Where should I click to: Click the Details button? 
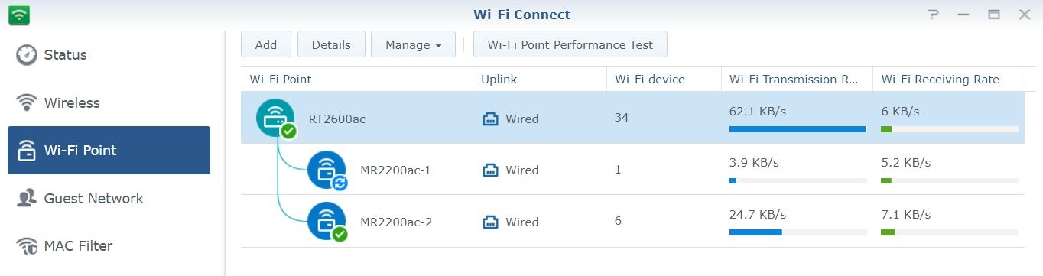pos(331,44)
